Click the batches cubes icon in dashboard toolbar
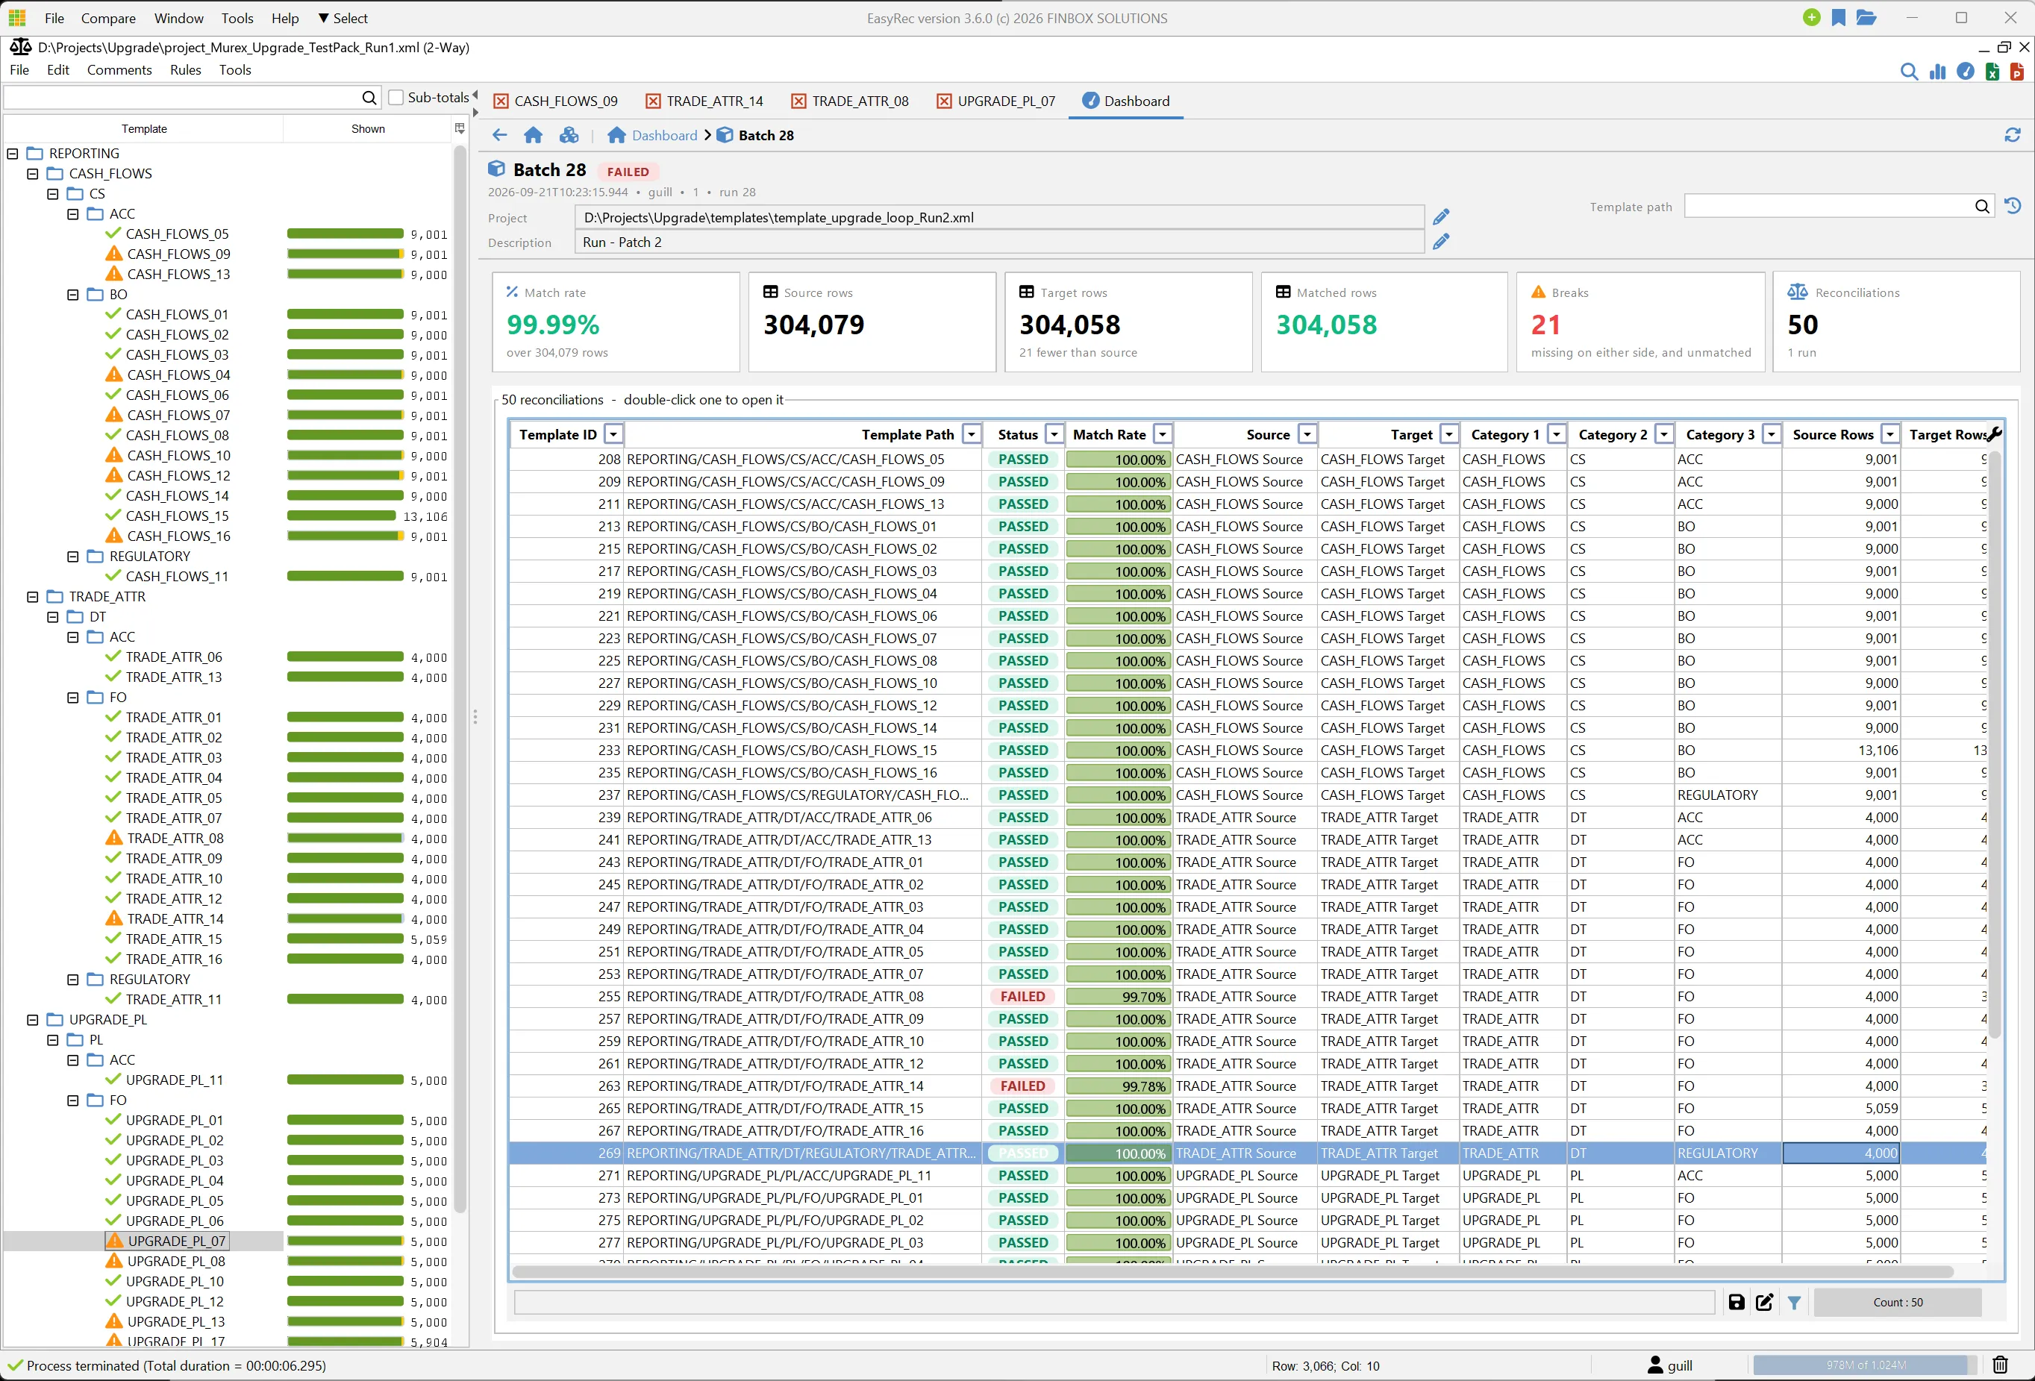 point(569,135)
